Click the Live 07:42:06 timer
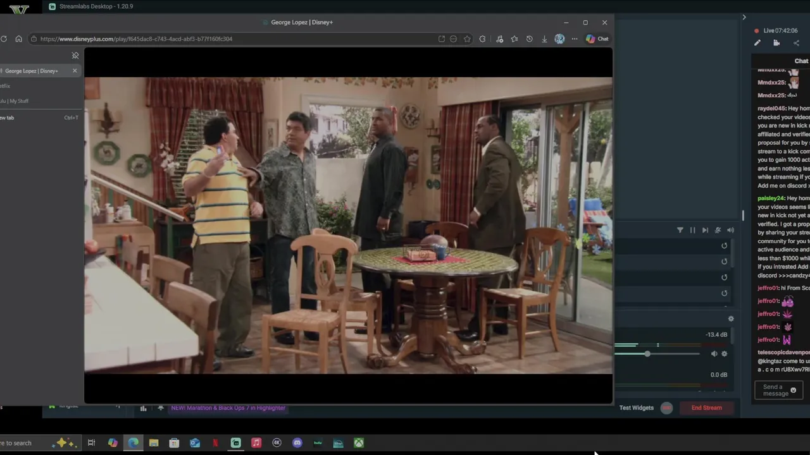The width and height of the screenshot is (810, 455). tap(780, 30)
